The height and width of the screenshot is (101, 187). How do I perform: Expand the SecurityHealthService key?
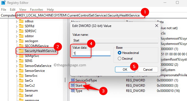17,51
